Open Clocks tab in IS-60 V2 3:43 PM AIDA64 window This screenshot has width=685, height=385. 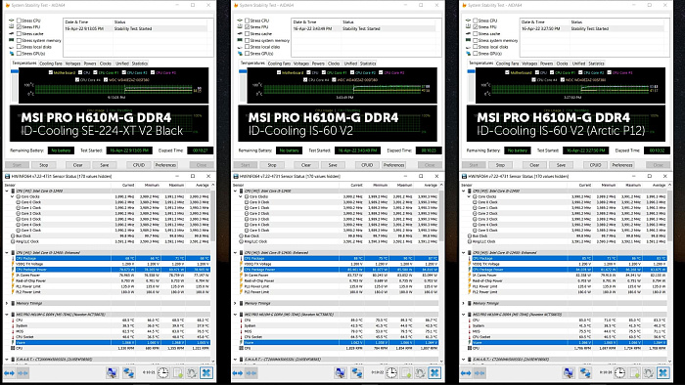(x=334, y=64)
